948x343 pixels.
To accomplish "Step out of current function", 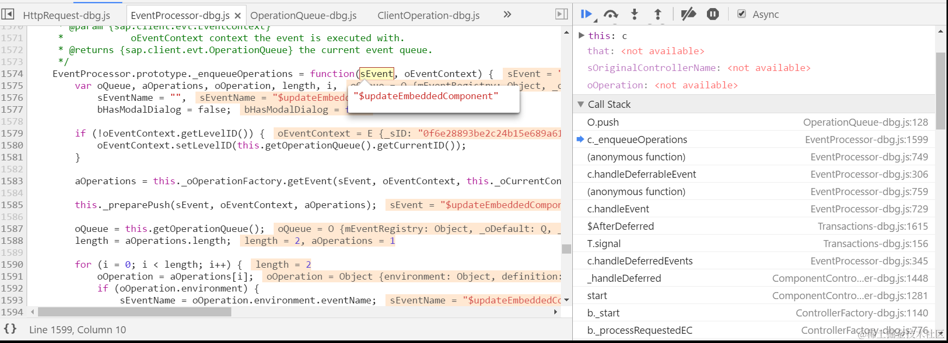I will point(658,15).
